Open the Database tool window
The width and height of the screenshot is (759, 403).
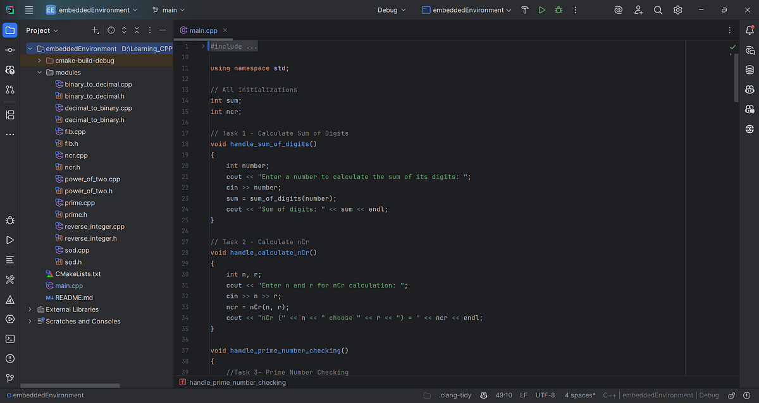[750, 69]
